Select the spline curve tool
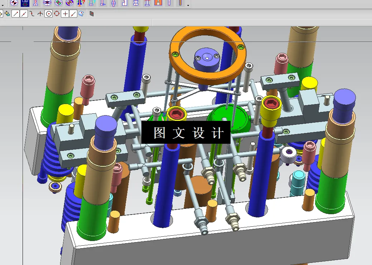This screenshot has height=265, width=372. (x=32, y=13)
